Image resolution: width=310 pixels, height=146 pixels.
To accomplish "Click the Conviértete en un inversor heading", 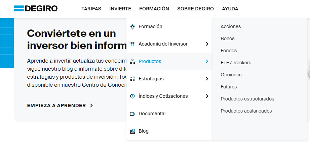I will (77, 40).
